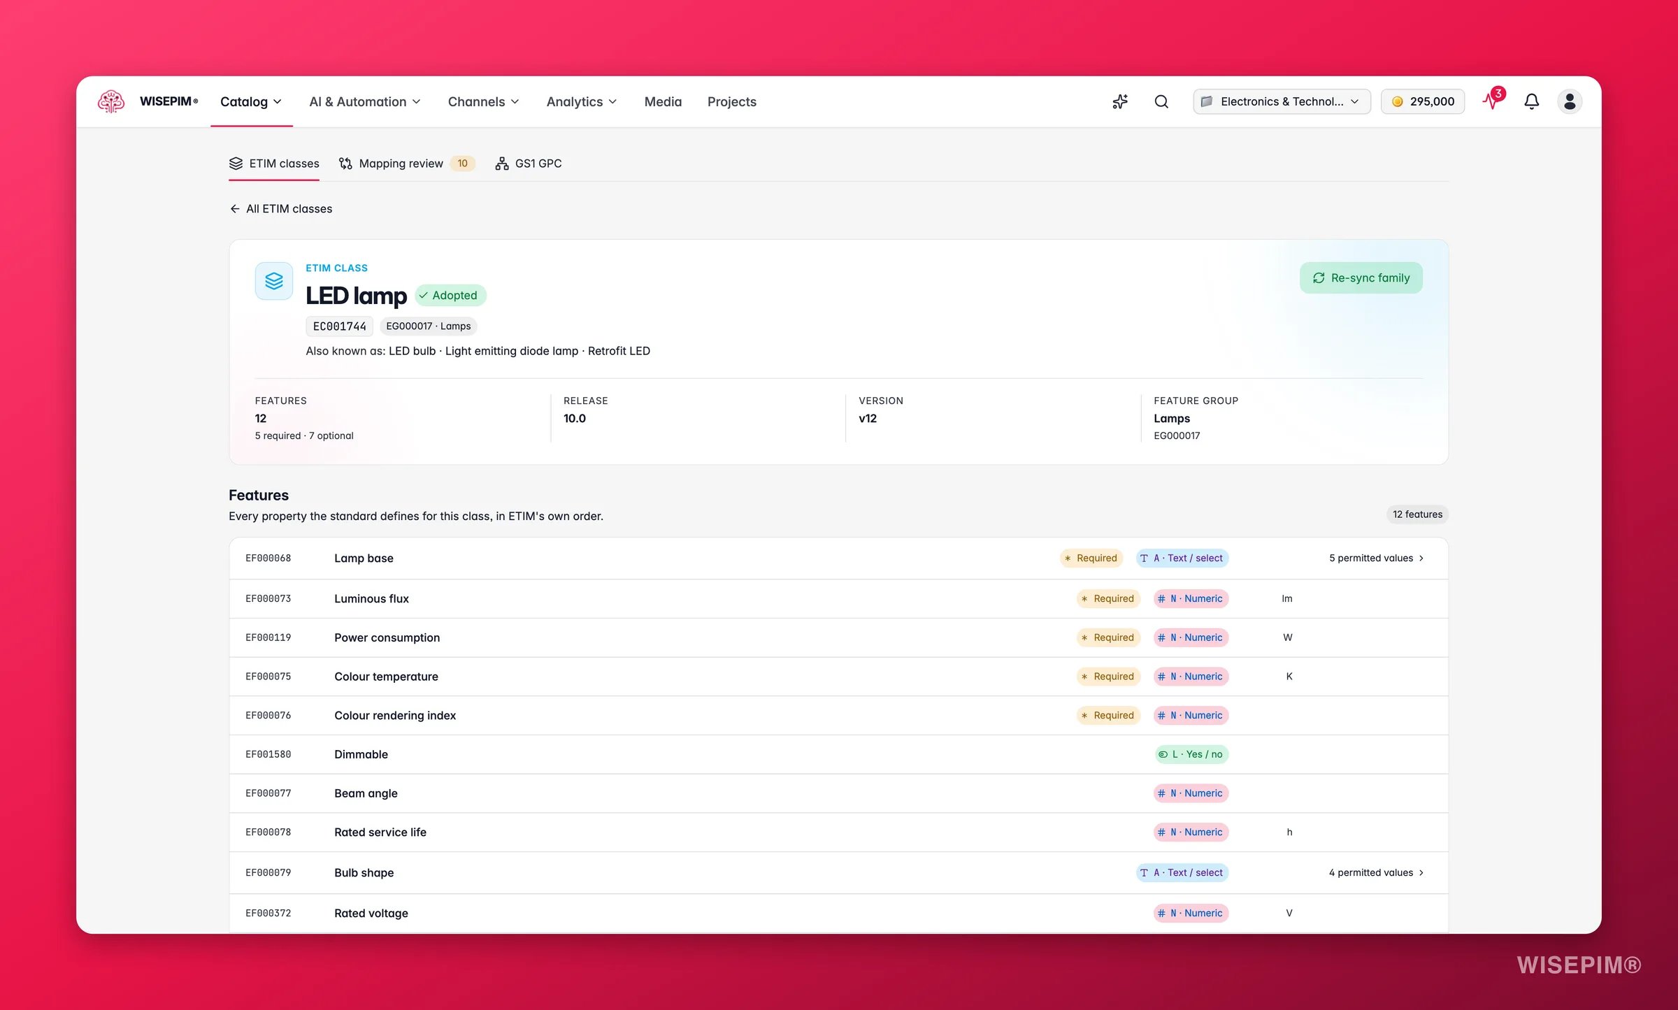Image resolution: width=1678 pixels, height=1010 pixels.
Task: Open the notifications bell
Action: [1531, 101]
